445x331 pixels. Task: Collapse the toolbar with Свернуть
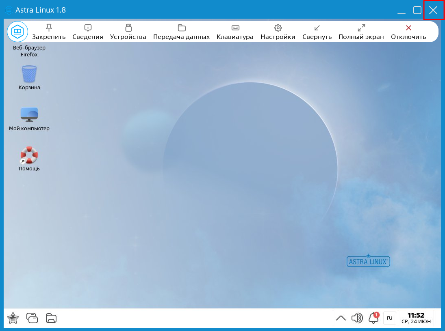pos(317,32)
